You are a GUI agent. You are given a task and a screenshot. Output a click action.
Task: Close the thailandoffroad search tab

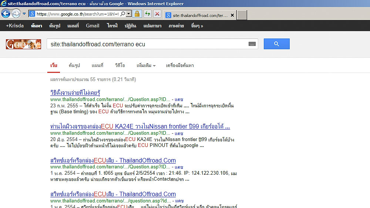pos(232,16)
